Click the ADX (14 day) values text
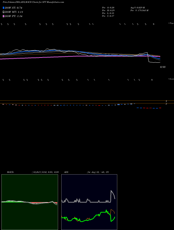This screenshot has height=230, width=174. [x=98, y=172]
